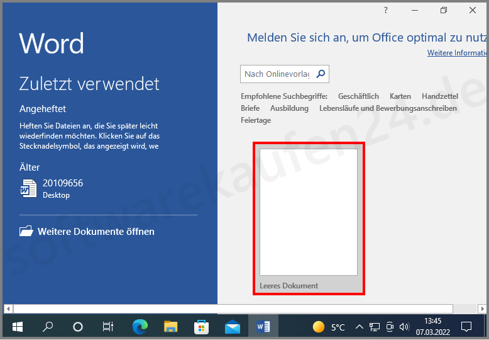
Task: Open Task View in taskbar
Action: pyautogui.click(x=108, y=327)
